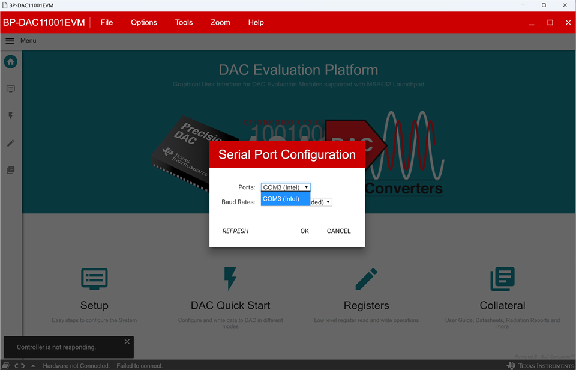Viewport: 576px width, 370px height.
Task: Confirm the serial port dialog with OK
Action: coord(305,231)
